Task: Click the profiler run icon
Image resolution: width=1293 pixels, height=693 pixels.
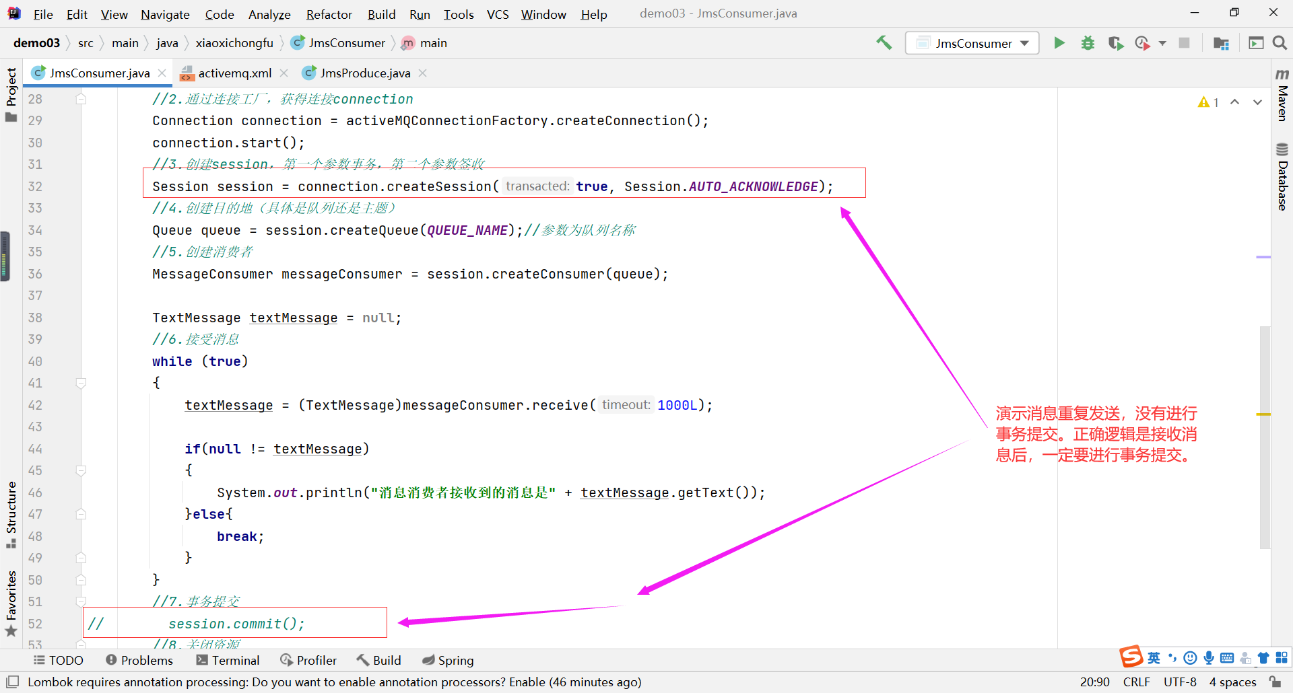Action: [1142, 43]
